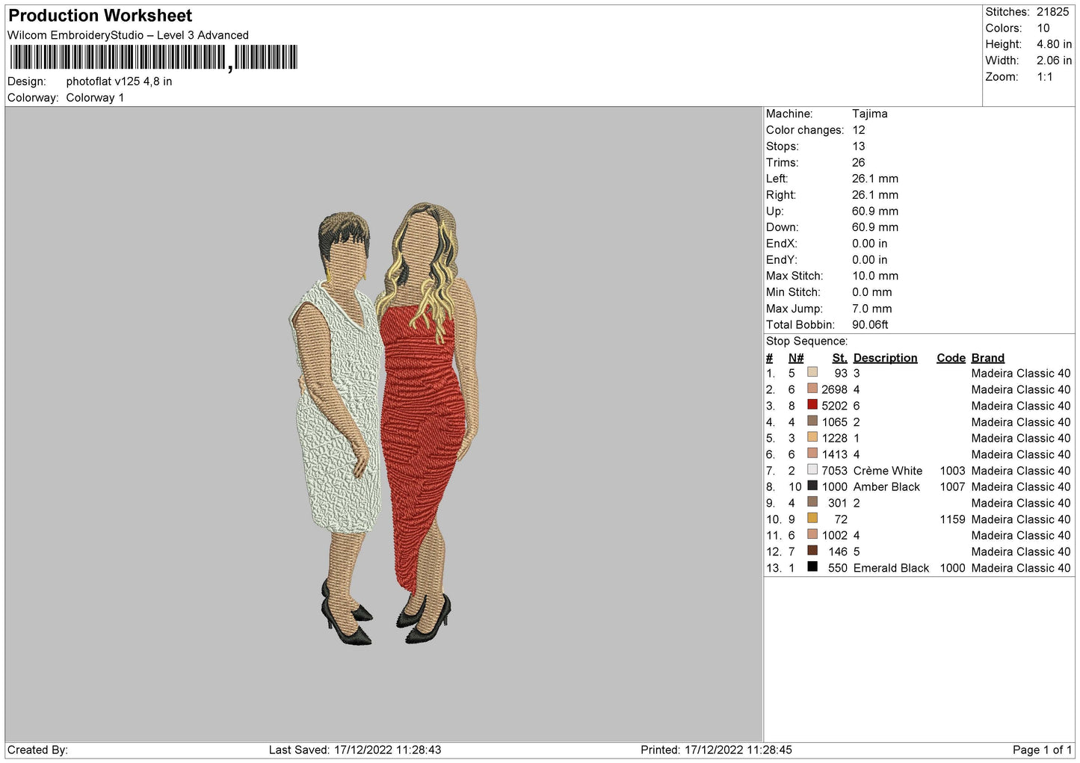
Task: Click the 'N#' column header
Action: pos(796,358)
